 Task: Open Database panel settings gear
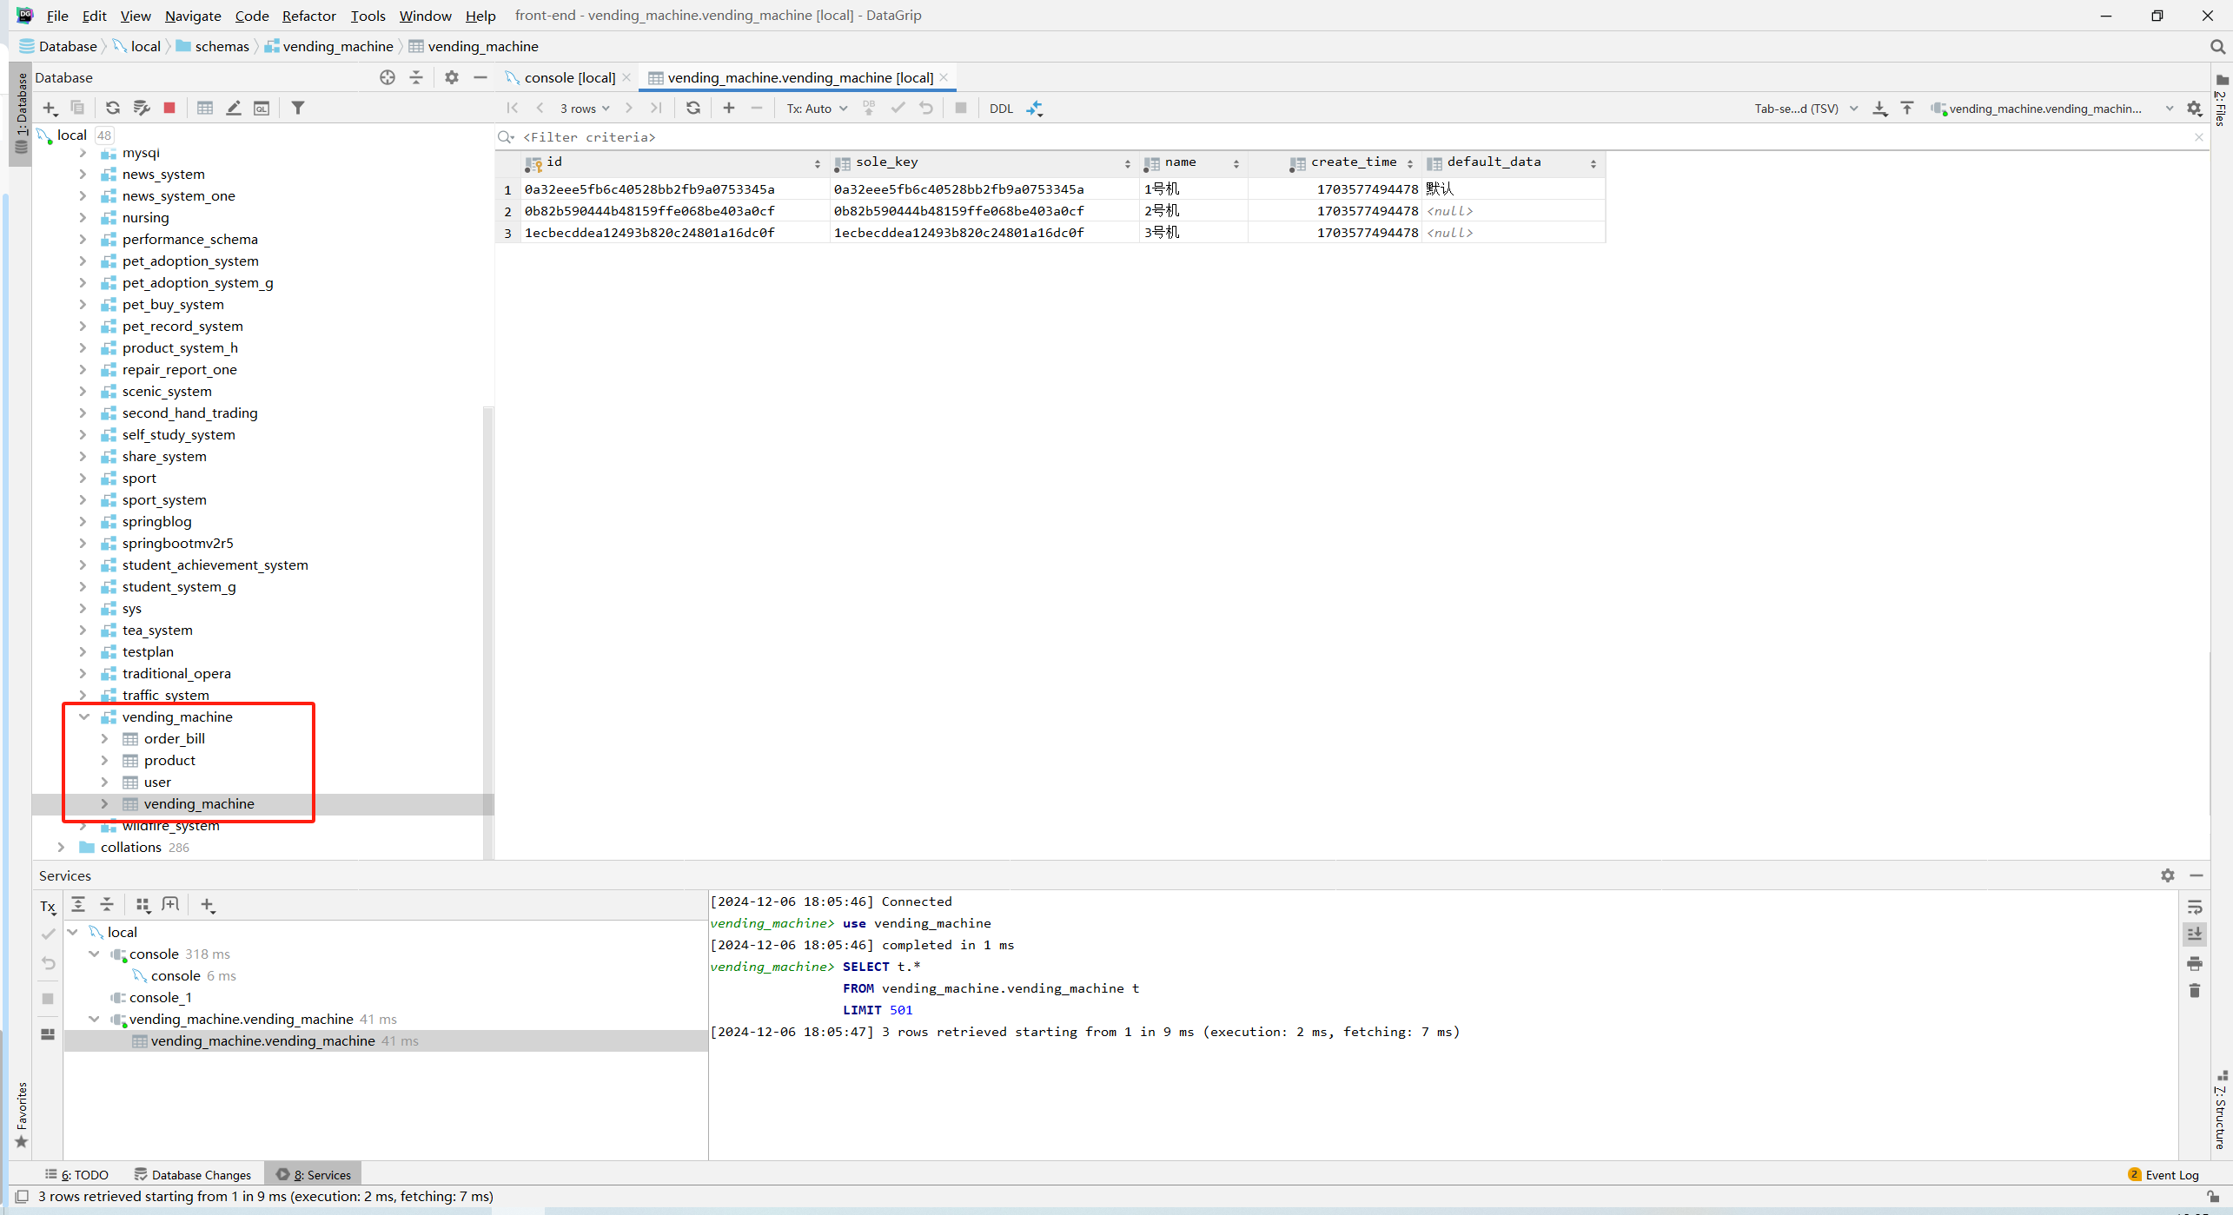click(451, 77)
